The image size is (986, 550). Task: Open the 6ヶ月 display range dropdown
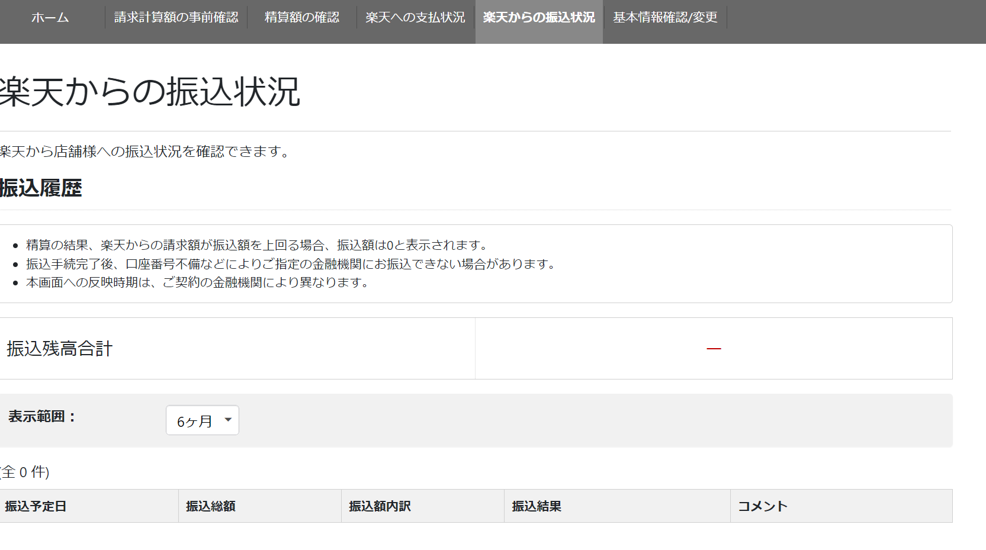point(202,420)
